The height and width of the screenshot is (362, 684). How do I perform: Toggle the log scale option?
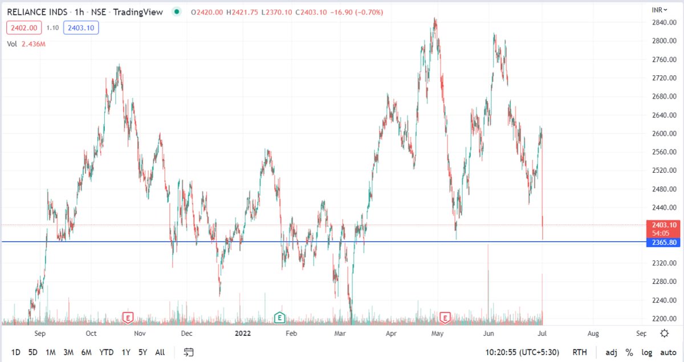click(647, 352)
